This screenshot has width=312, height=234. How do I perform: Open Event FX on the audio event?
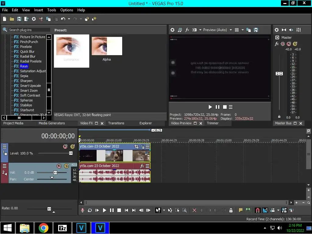(142, 166)
